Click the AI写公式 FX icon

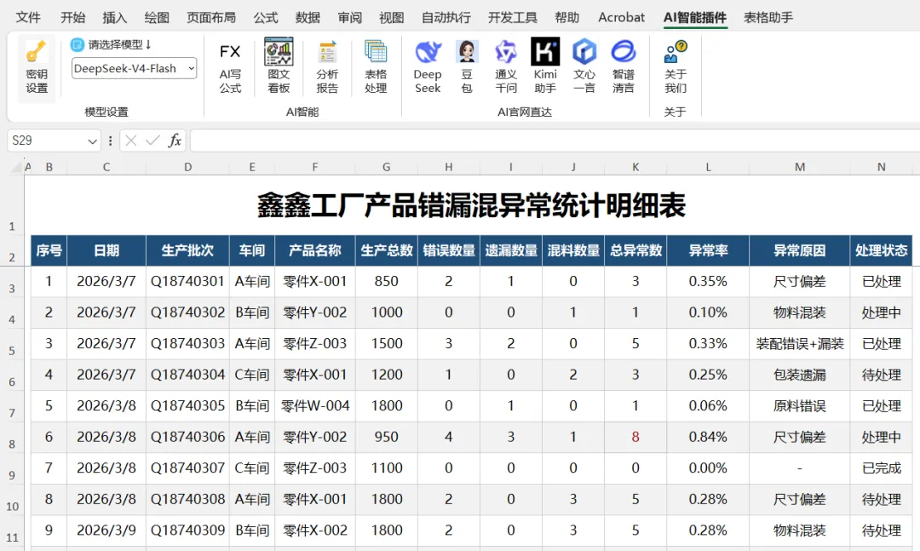(230, 52)
